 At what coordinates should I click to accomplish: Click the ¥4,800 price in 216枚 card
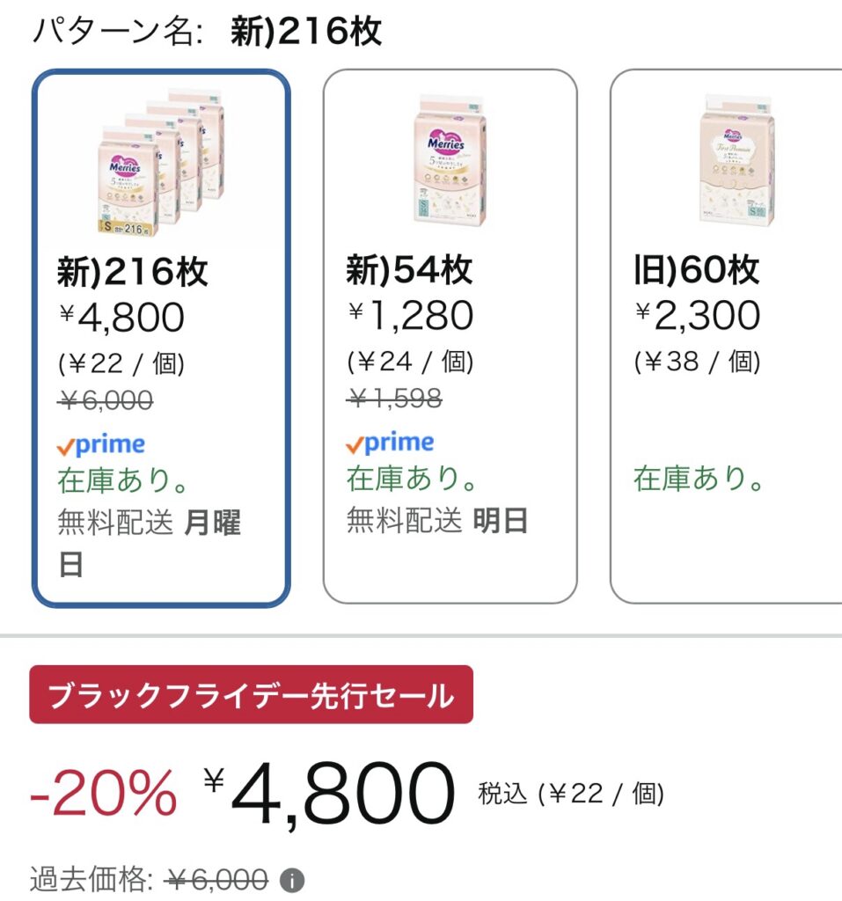point(122,318)
